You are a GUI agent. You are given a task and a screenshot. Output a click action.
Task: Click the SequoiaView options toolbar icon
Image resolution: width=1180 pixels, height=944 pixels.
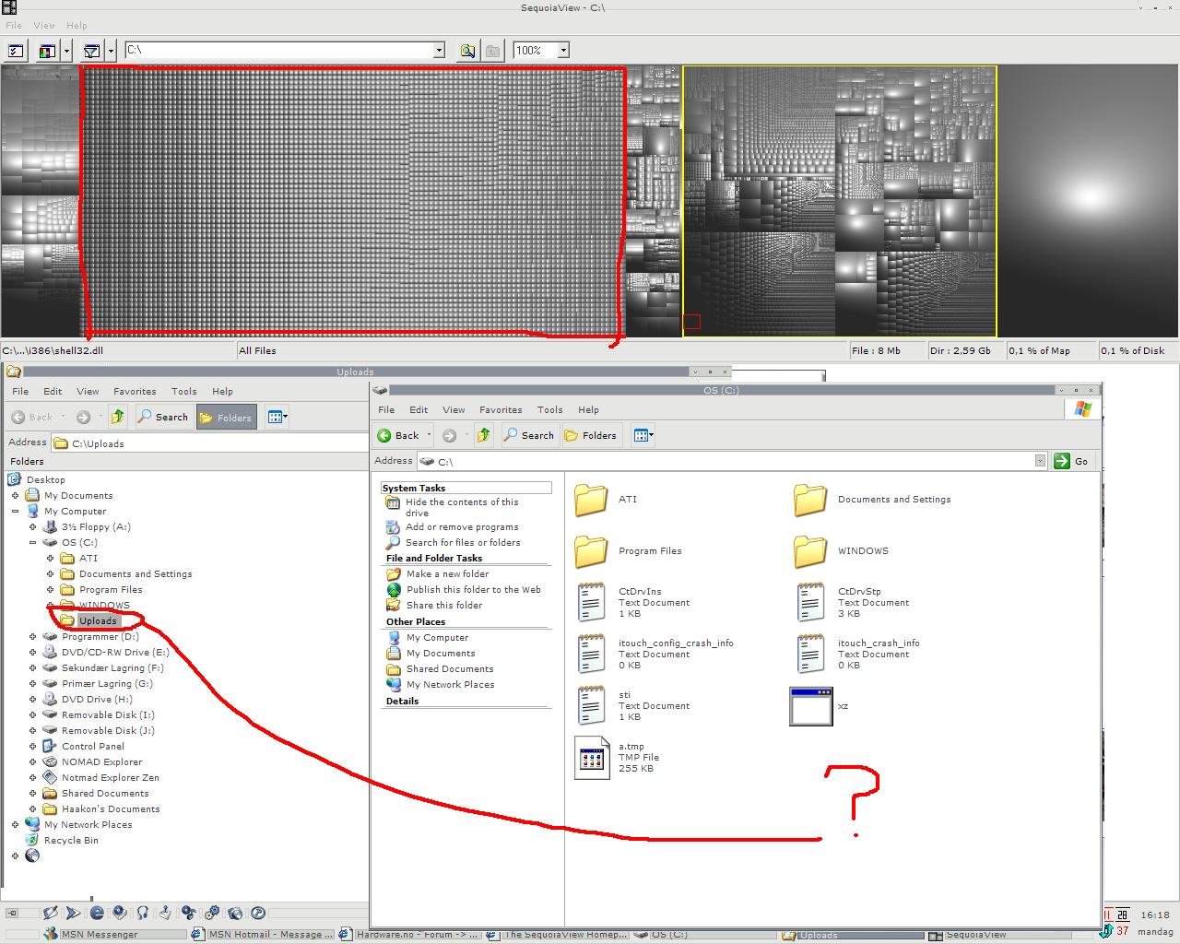16,51
